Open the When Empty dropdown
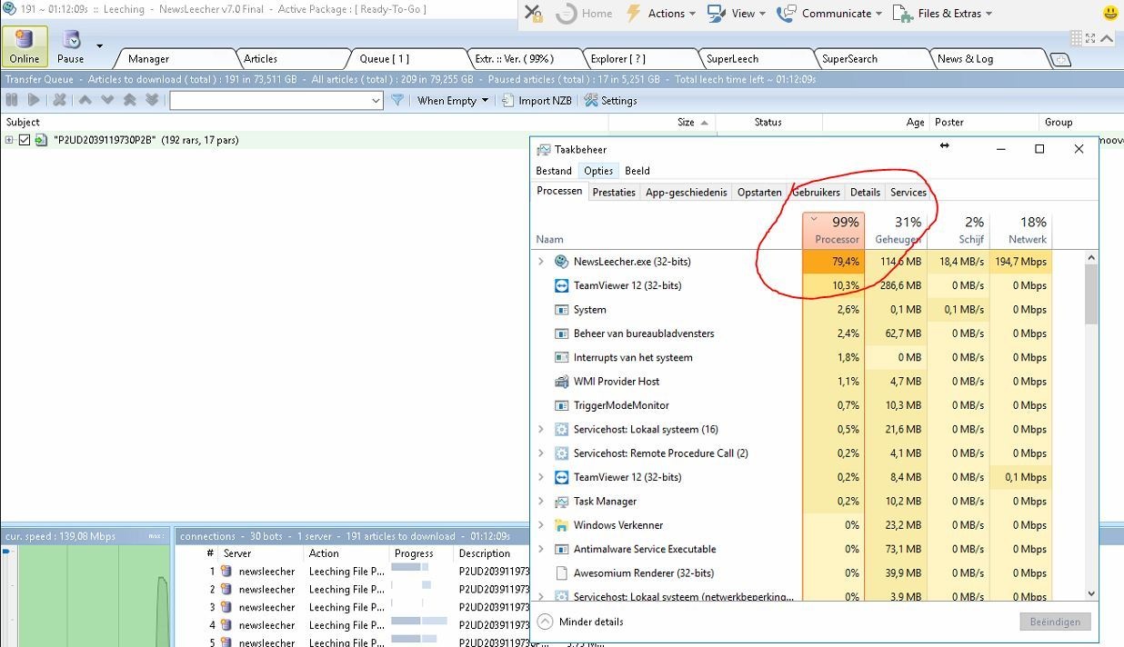The image size is (1124, 647). (x=453, y=101)
